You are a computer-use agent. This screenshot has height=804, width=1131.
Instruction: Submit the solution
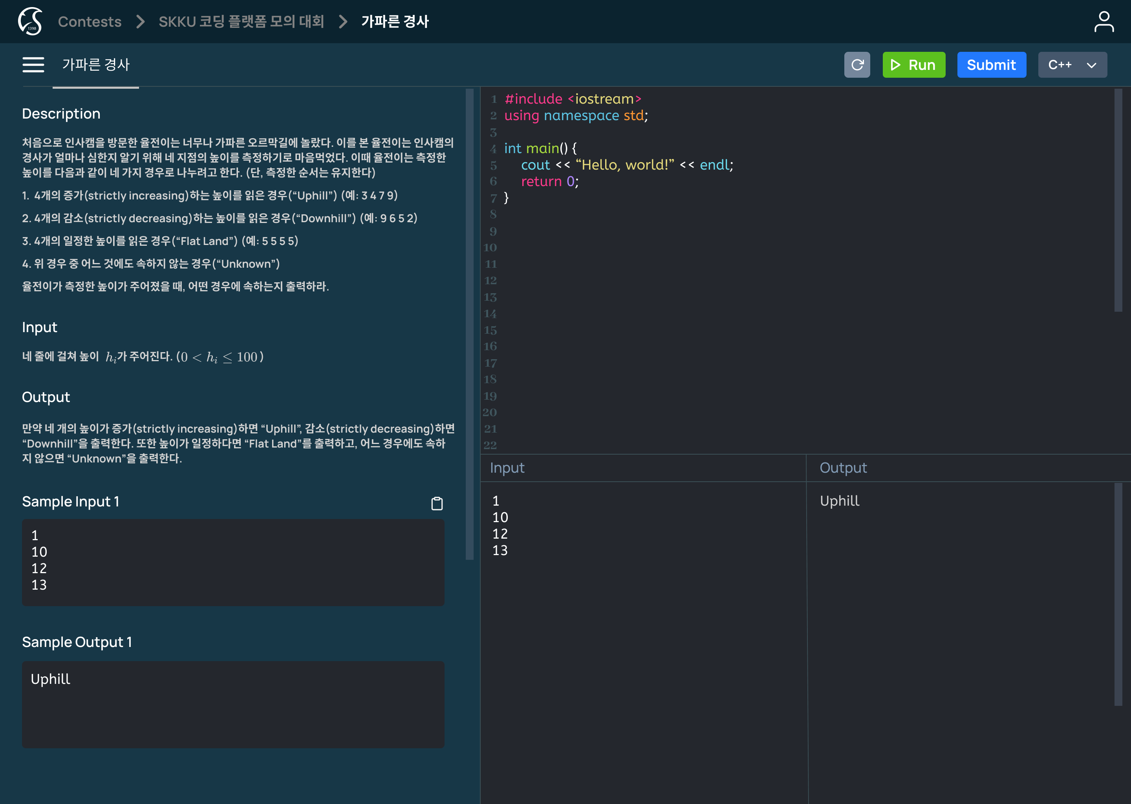[992, 64]
